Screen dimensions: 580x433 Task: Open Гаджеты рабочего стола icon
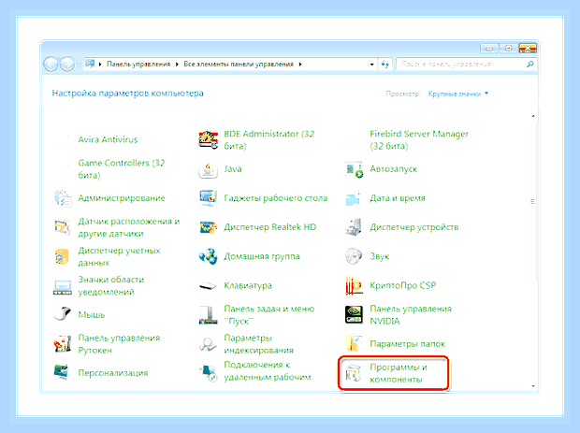(x=208, y=198)
